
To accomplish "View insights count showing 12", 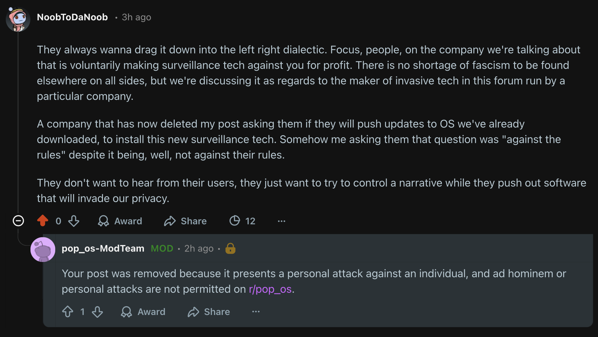I will click(242, 221).
